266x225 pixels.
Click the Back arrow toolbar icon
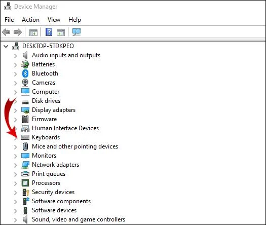point(6,32)
